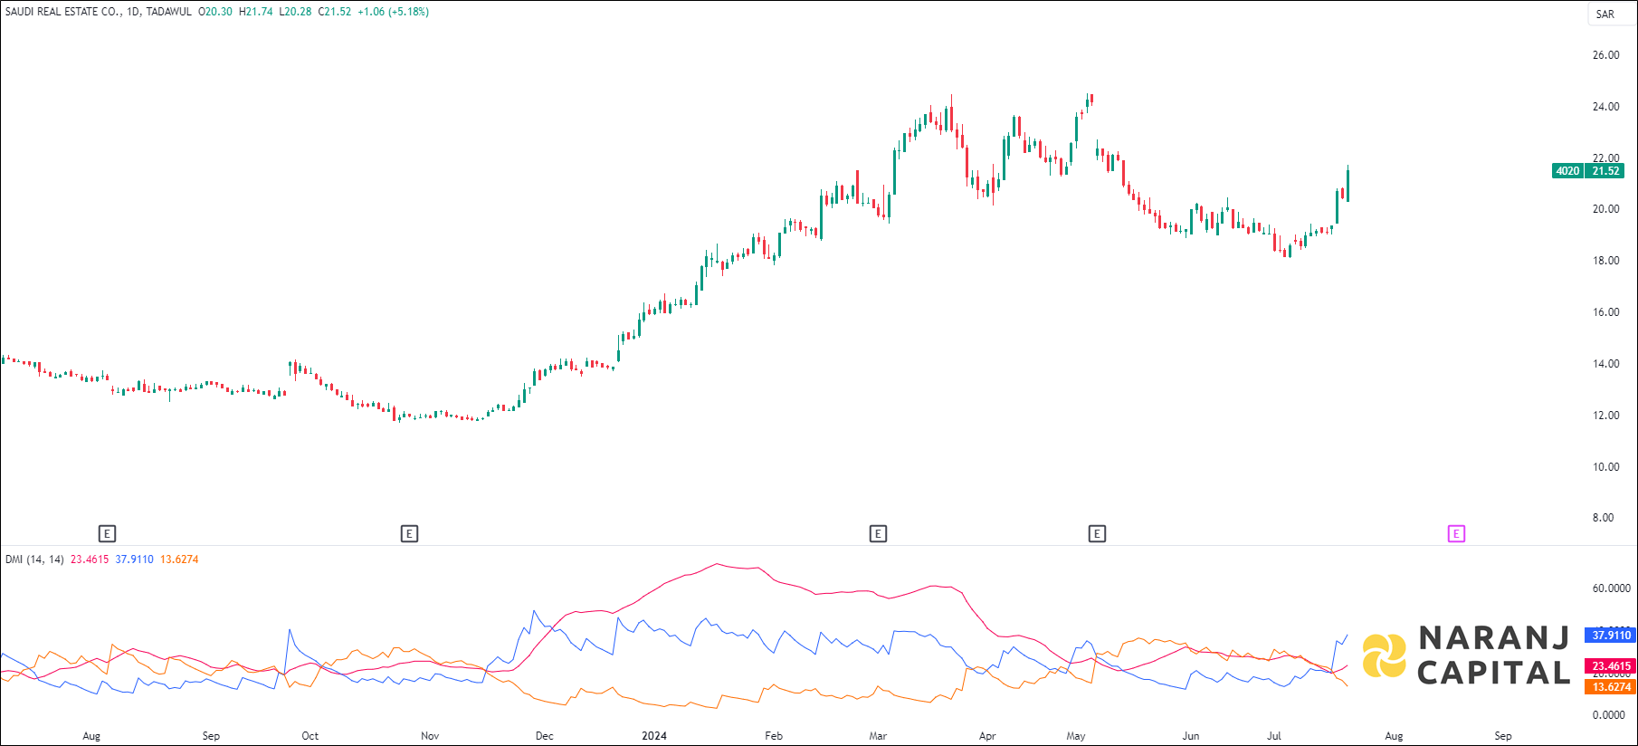Click the 4020 symbol price tag
The width and height of the screenshot is (1638, 746).
pos(1568,171)
